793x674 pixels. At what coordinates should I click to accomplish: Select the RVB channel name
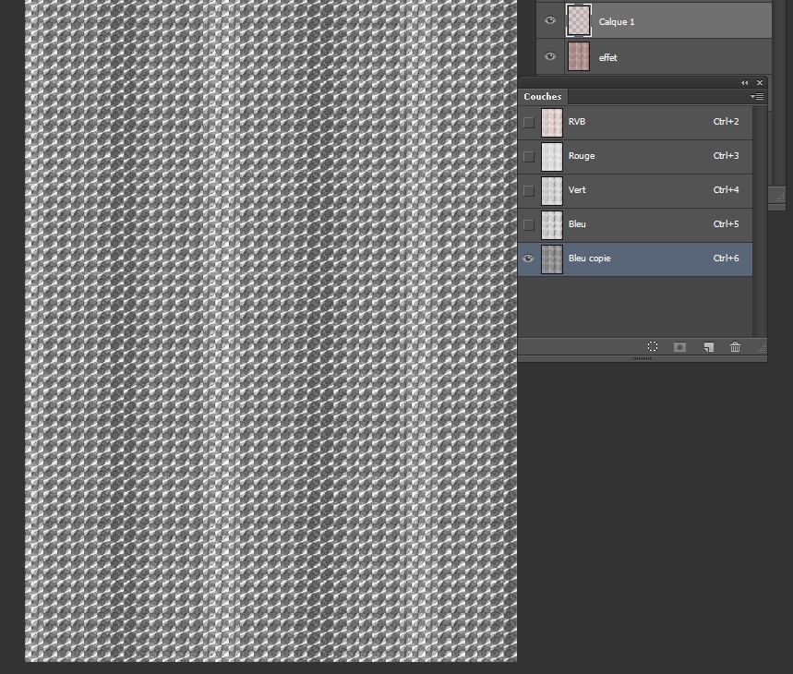tap(577, 121)
